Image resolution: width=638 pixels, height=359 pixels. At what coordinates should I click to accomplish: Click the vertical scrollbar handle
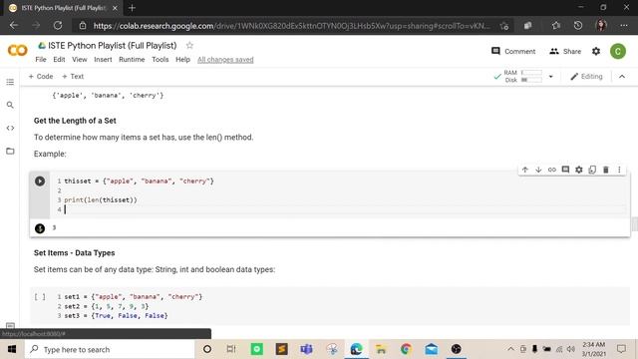[x=634, y=224]
